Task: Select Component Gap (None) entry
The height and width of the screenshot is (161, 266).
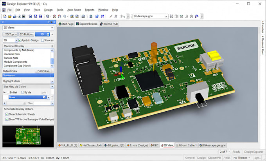Action: [x=17, y=66]
